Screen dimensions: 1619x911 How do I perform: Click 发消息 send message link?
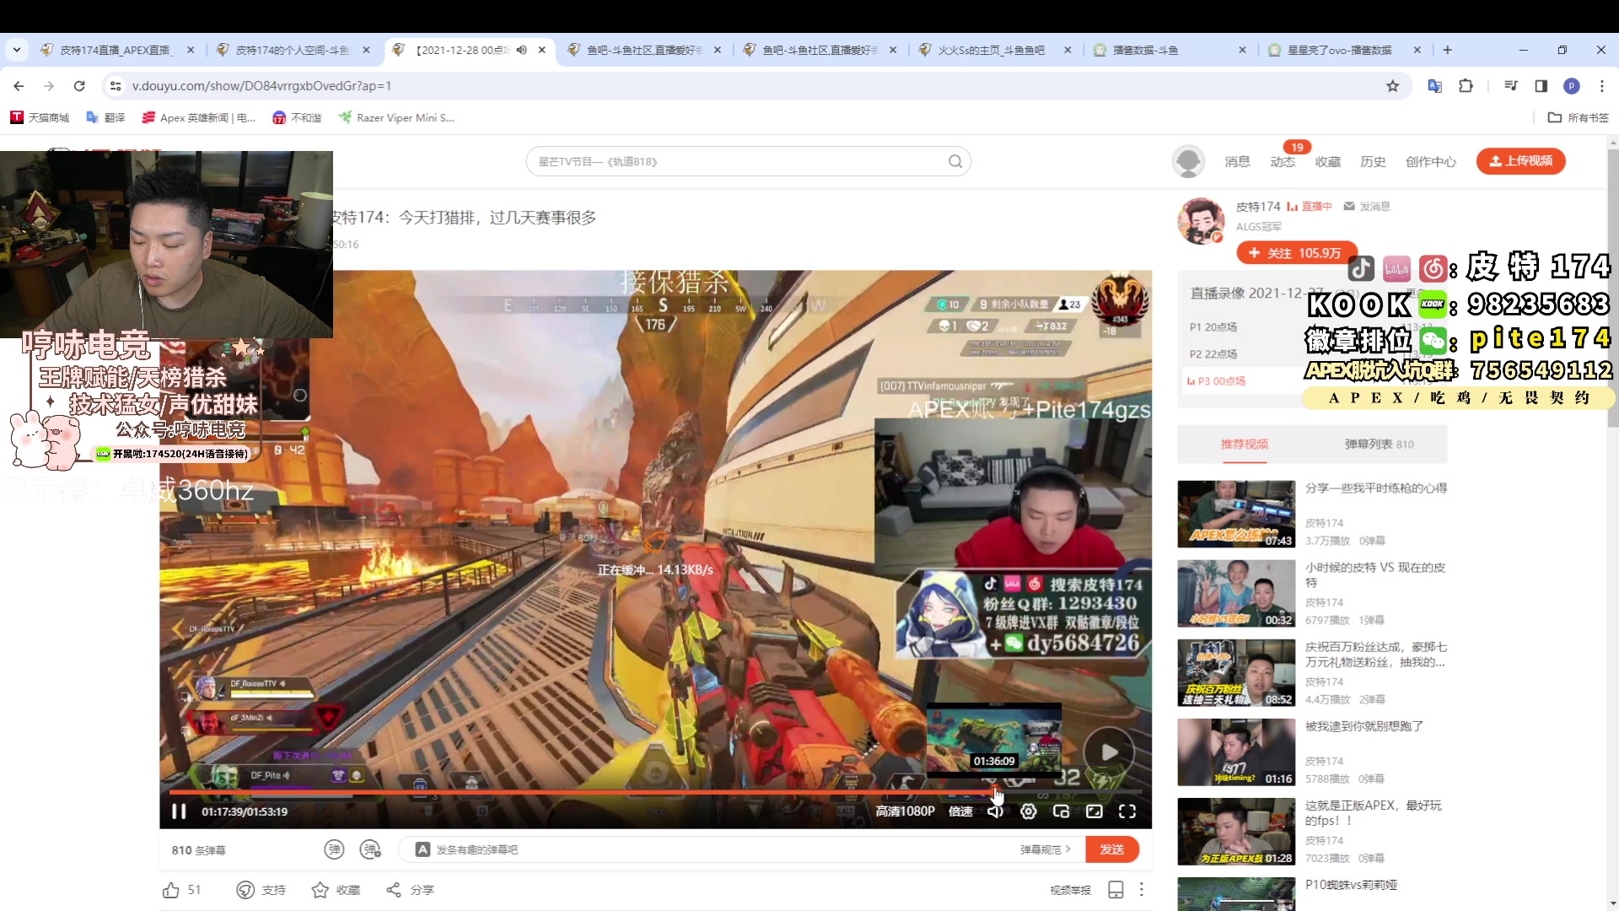(1367, 206)
